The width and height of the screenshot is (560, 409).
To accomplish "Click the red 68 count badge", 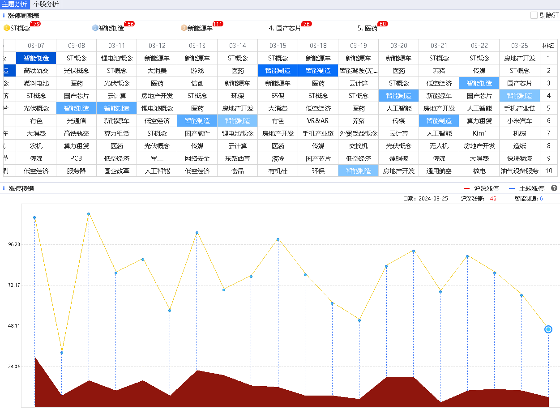I will coord(383,24).
